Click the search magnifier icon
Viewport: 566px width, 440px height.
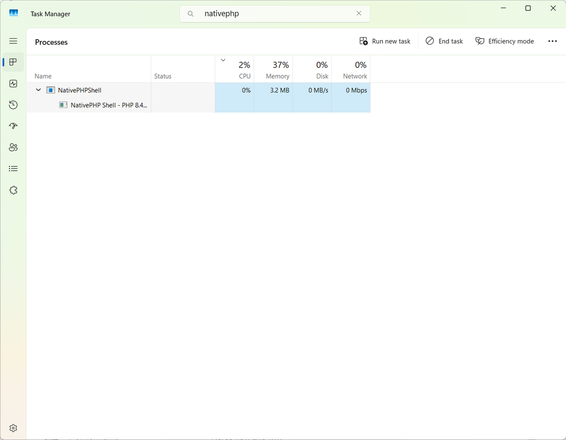click(x=191, y=14)
